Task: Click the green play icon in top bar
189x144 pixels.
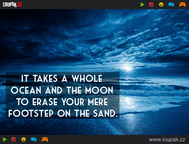Action: (142, 5)
